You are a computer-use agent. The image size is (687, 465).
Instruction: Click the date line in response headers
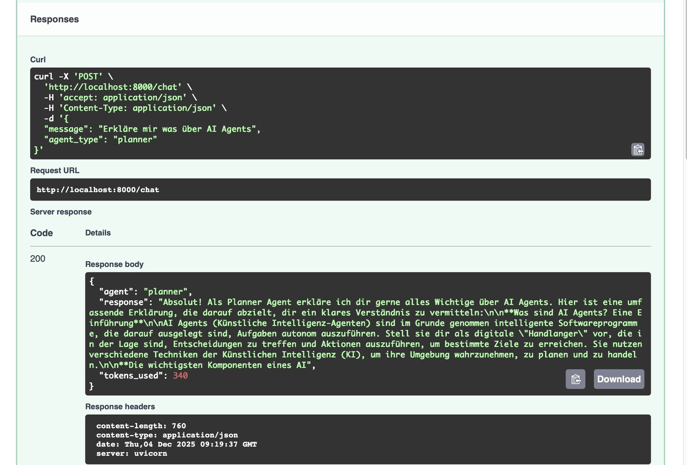tap(176, 444)
